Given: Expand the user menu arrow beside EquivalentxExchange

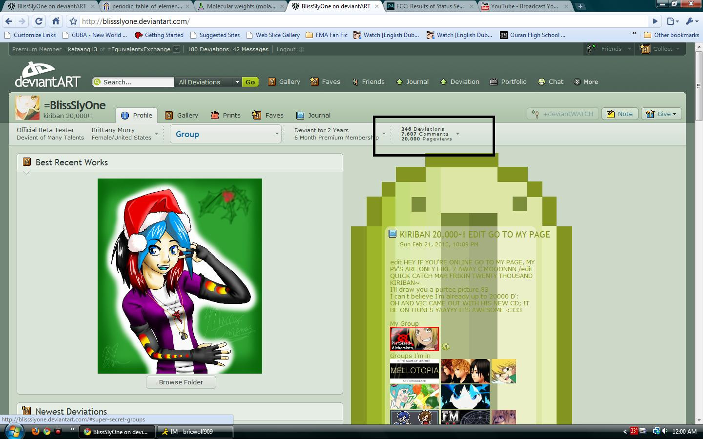Looking at the screenshot, I should click(x=177, y=49).
